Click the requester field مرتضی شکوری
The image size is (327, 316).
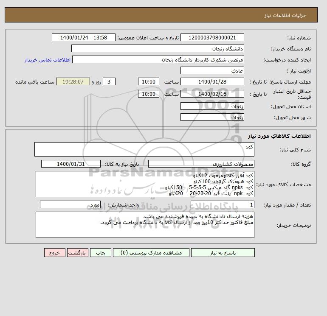pos(158,59)
